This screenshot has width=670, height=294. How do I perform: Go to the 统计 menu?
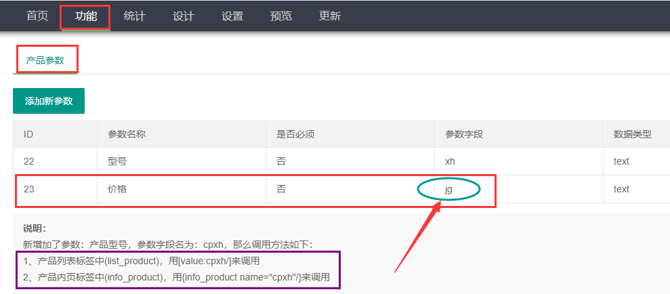(x=135, y=16)
